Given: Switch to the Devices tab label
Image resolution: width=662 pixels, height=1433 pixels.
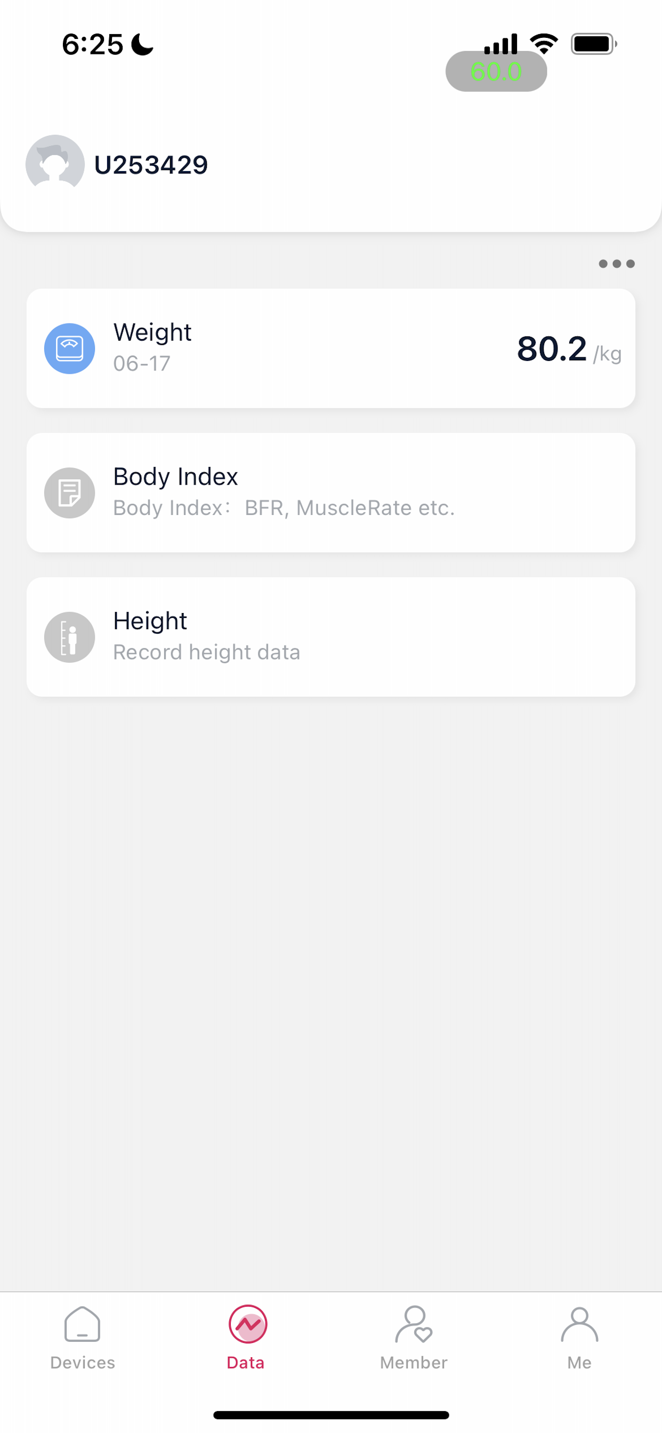Looking at the screenshot, I should (x=82, y=1363).
